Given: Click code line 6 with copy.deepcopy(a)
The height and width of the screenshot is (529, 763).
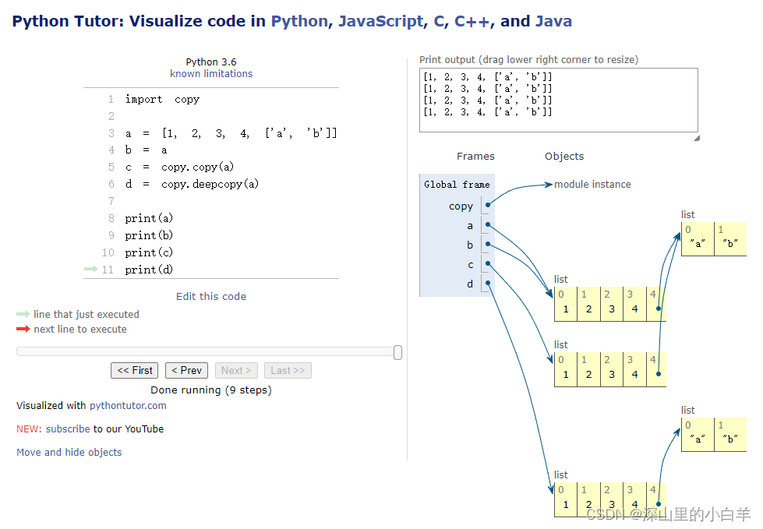Looking at the screenshot, I should click(192, 184).
